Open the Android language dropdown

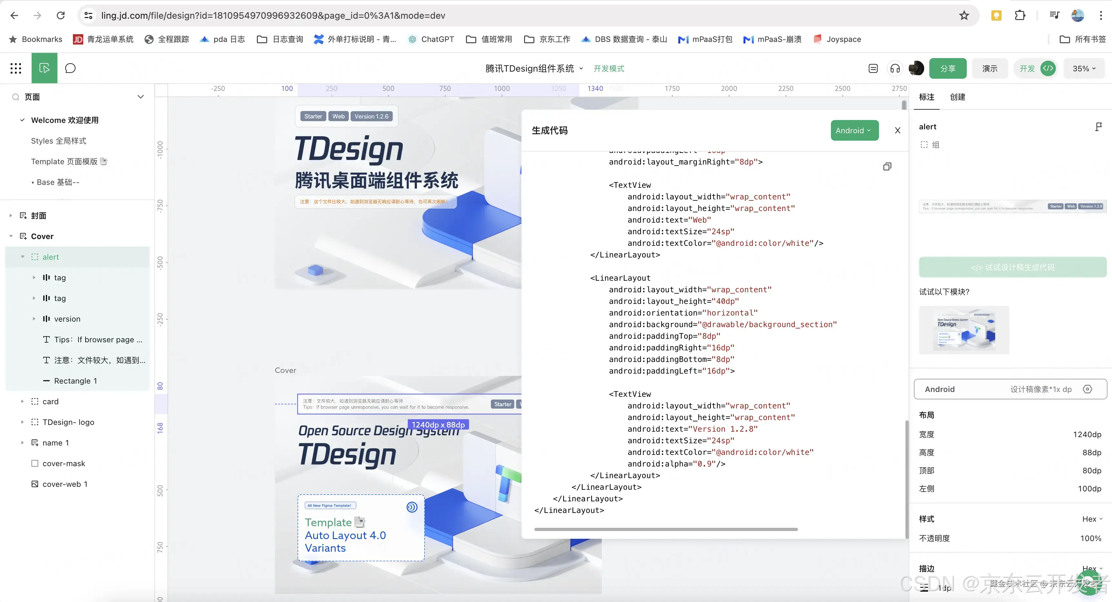tap(854, 130)
